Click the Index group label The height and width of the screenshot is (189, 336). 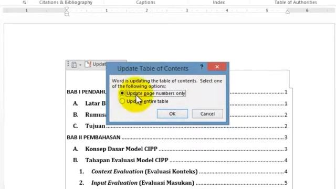pyautogui.click(x=219, y=2)
